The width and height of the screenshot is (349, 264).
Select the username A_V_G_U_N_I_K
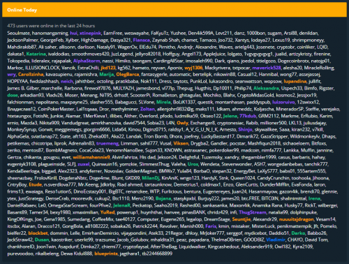(202, 130)
